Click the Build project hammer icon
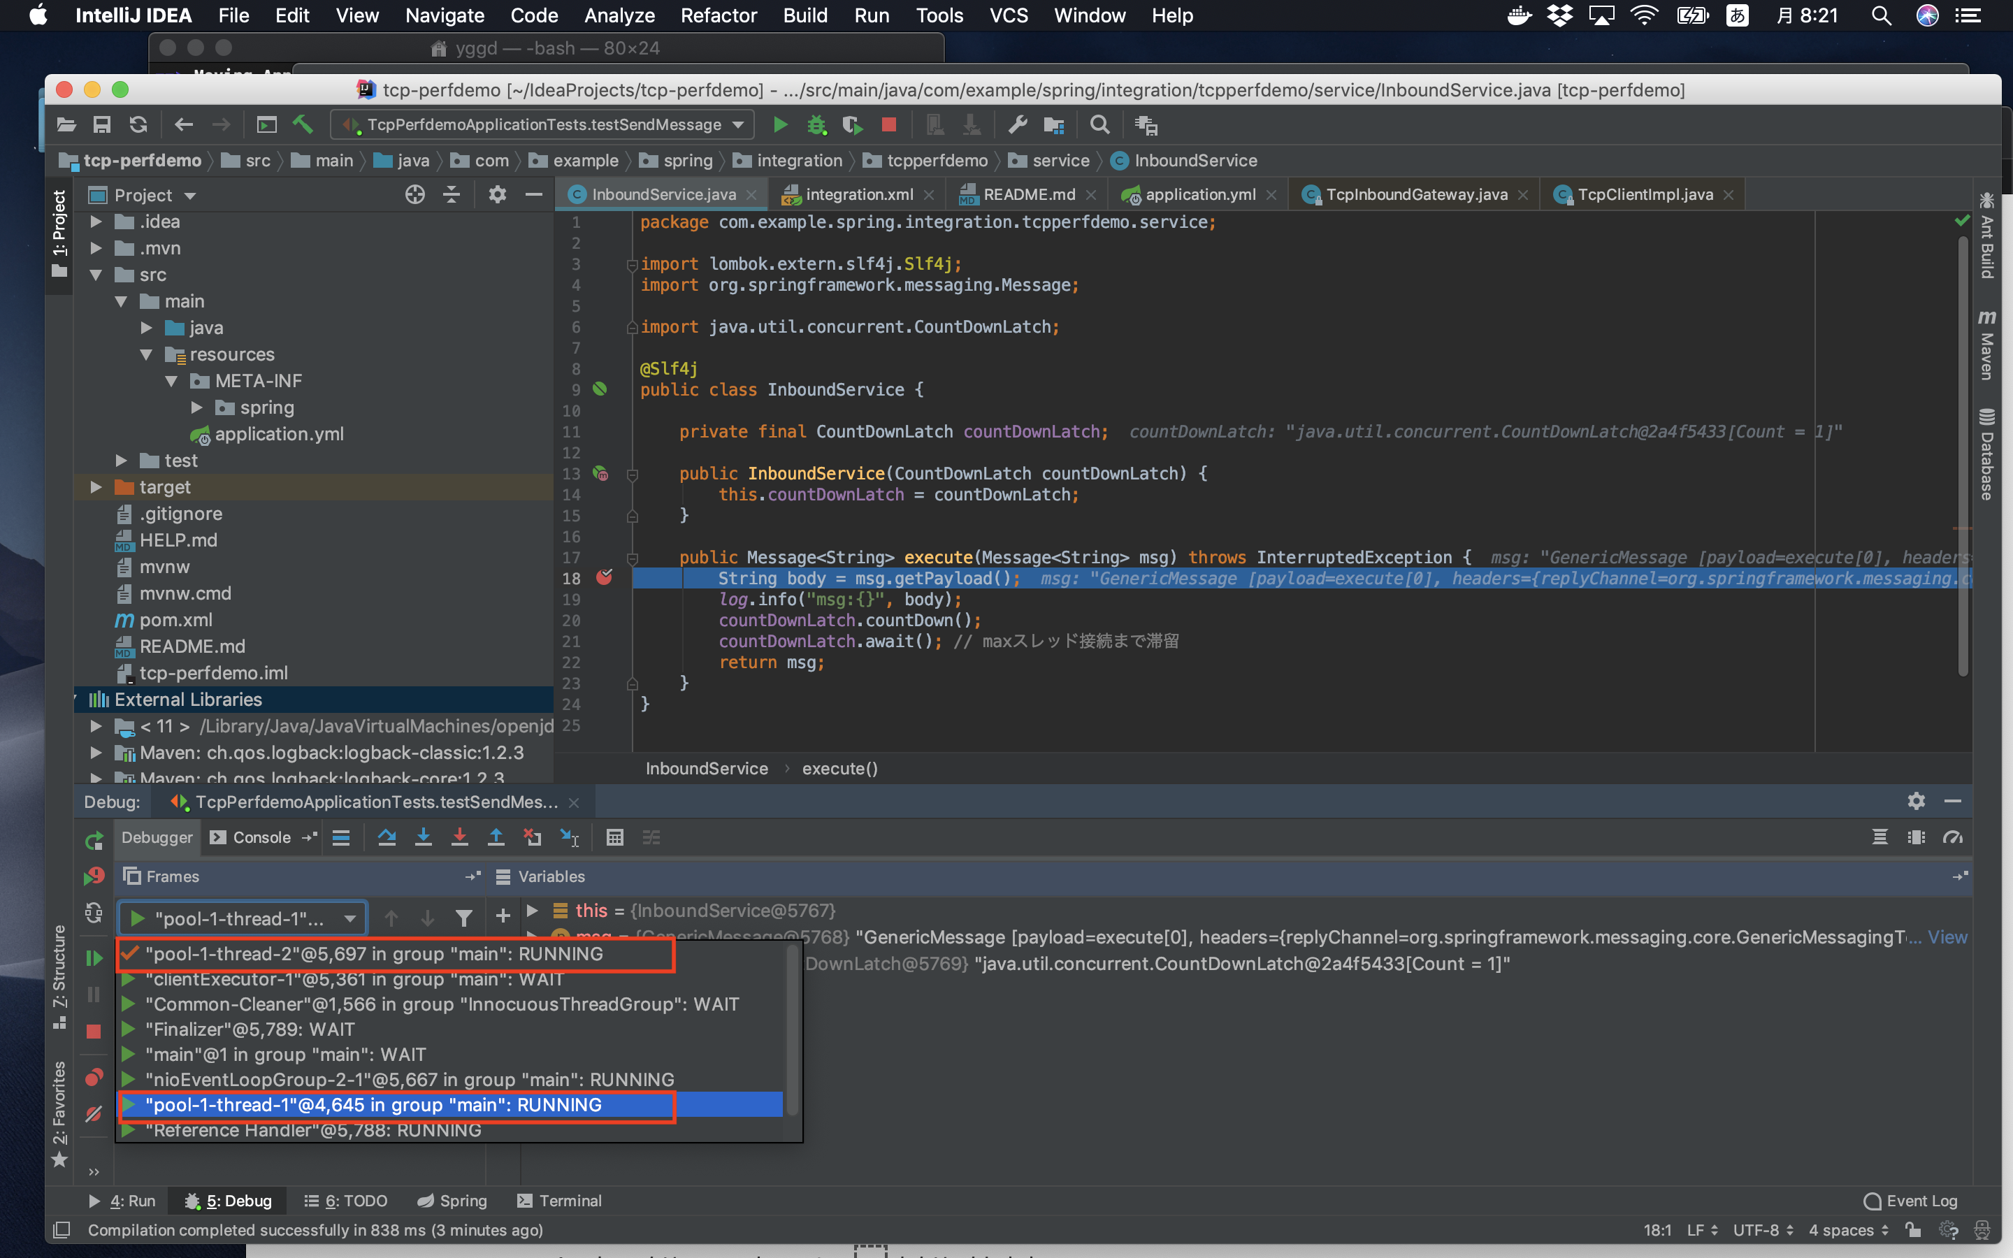The height and width of the screenshot is (1258, 2013). click(303, 125)
